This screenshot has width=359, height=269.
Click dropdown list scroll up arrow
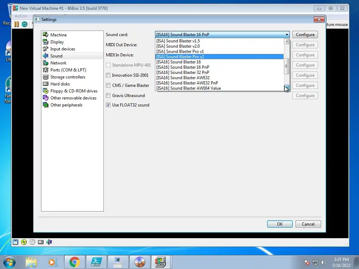pyautogui.click(x=286, y=41)
